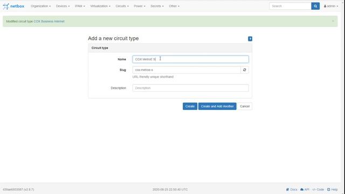345x194 pixels.
Task: Open the Organization menu
Action: point(41,6)
